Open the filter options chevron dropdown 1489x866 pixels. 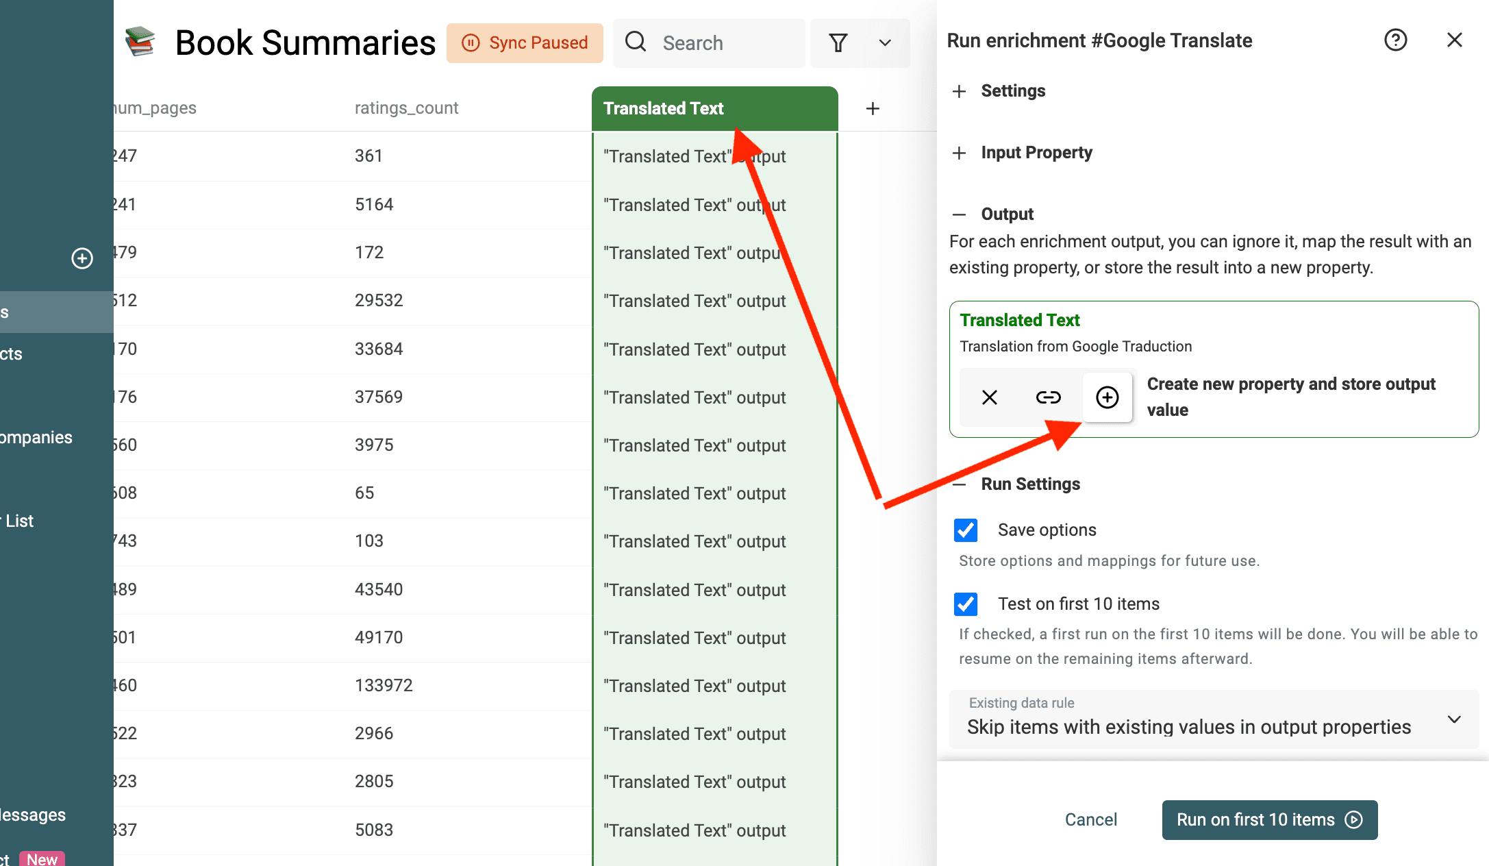click(x=885, y=43)
